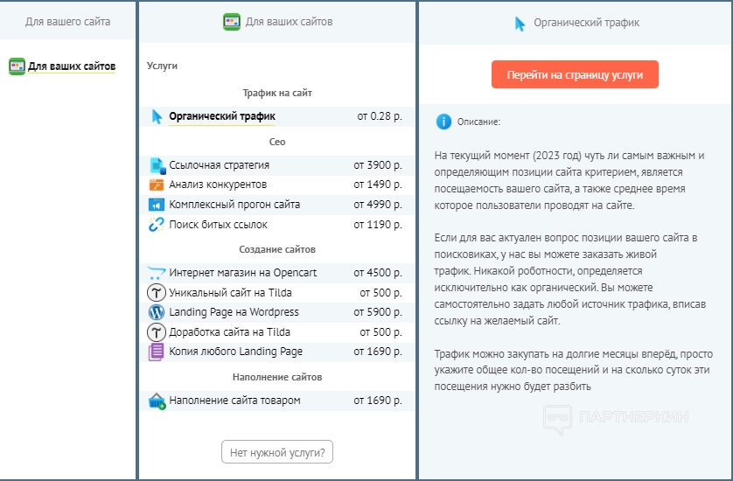The width and height of the screenshot is (733, 481).
Task: Click the Для вашего сайта column header
Action: (67, 21)
